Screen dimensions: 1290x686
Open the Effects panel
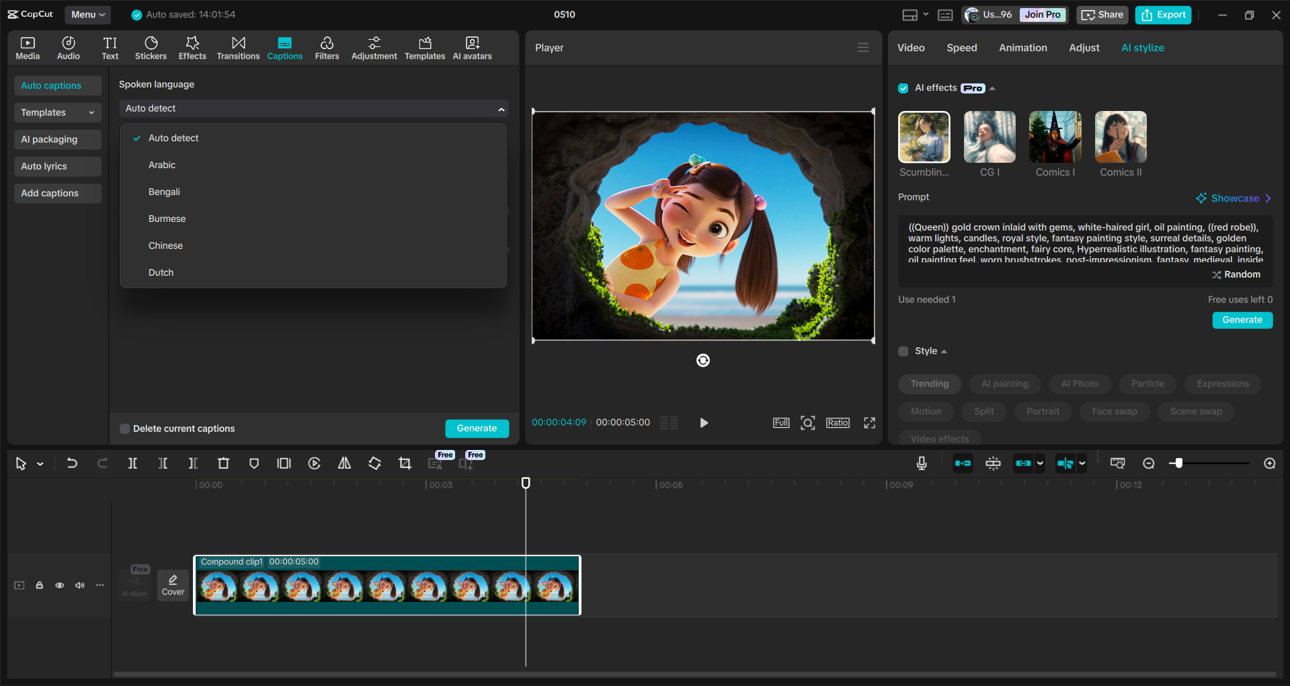[192, 47]
